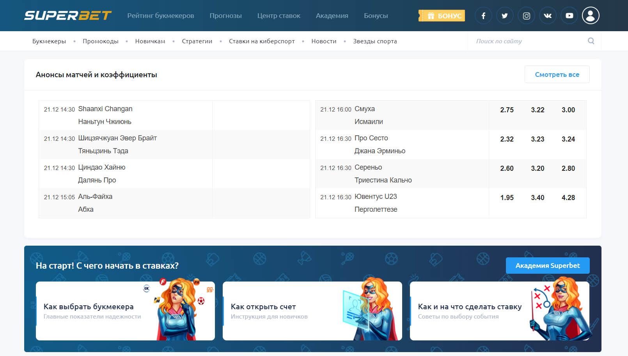This screenshot has height=356, width=628.
Task: Open Новости submenu link
Action: pos(324,41)
